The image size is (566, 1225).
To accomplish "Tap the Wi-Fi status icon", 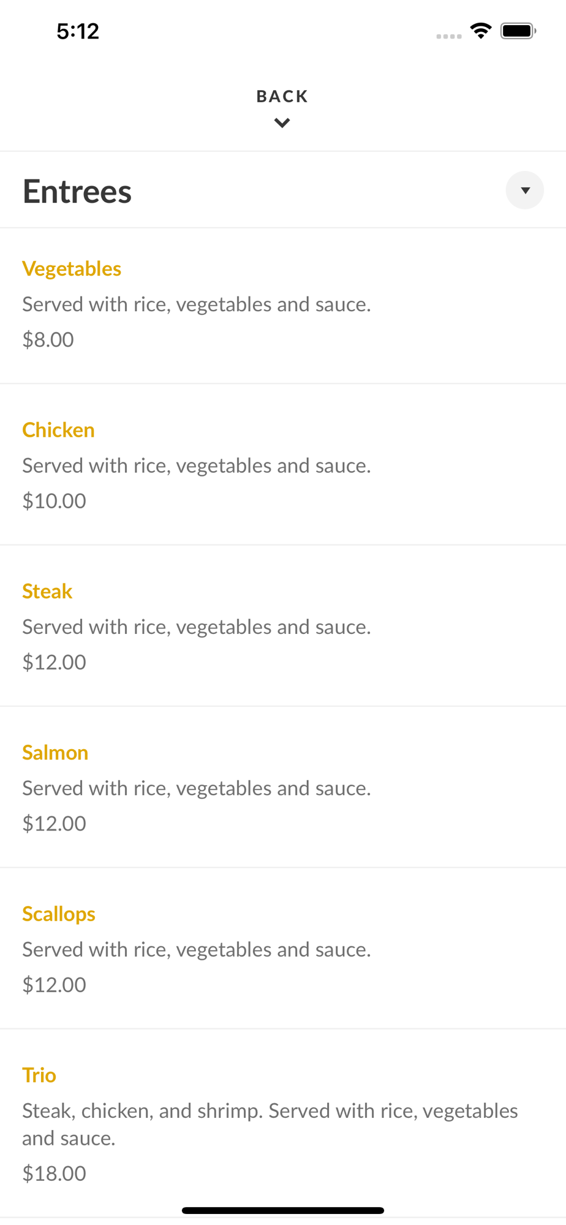I will click(x=481, y=31).
